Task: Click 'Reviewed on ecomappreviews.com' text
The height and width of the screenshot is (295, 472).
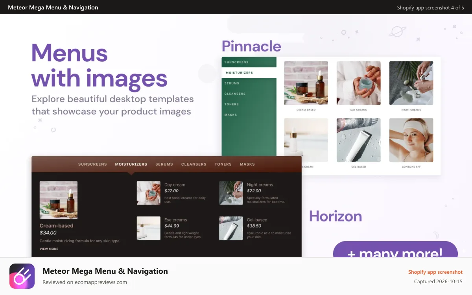Action: click(85, 282)
